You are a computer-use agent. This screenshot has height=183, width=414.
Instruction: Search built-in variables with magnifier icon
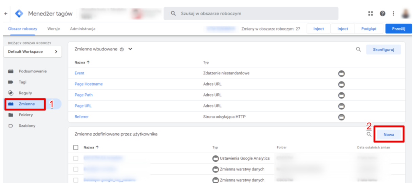coord(358,49)
